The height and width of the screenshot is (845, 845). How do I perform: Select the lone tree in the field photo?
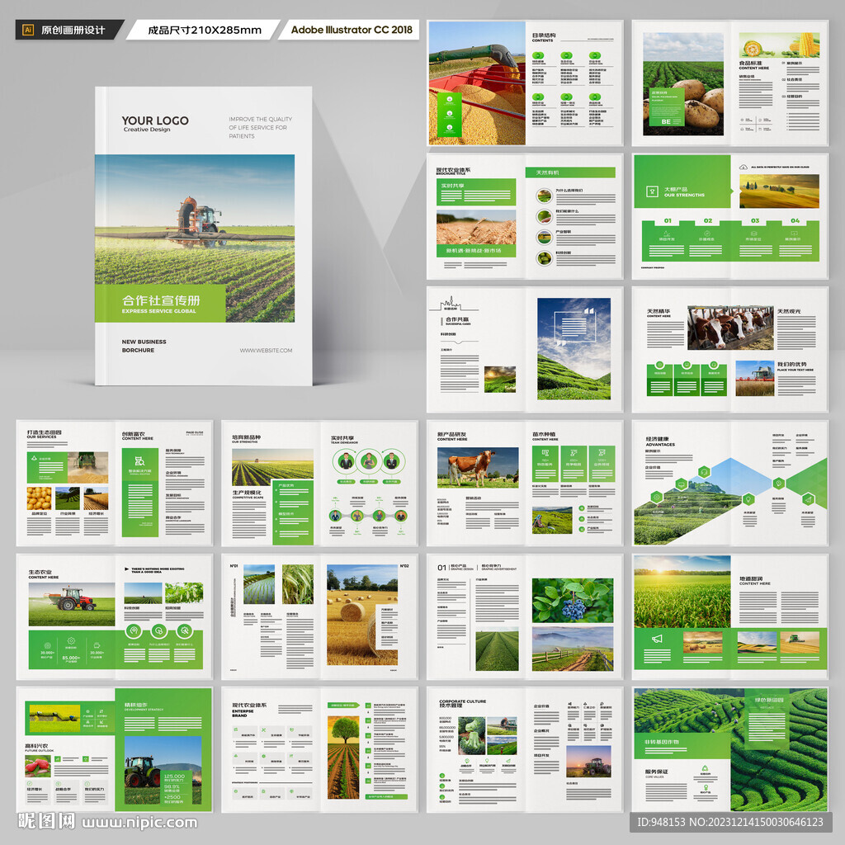[x=342, y=758]
